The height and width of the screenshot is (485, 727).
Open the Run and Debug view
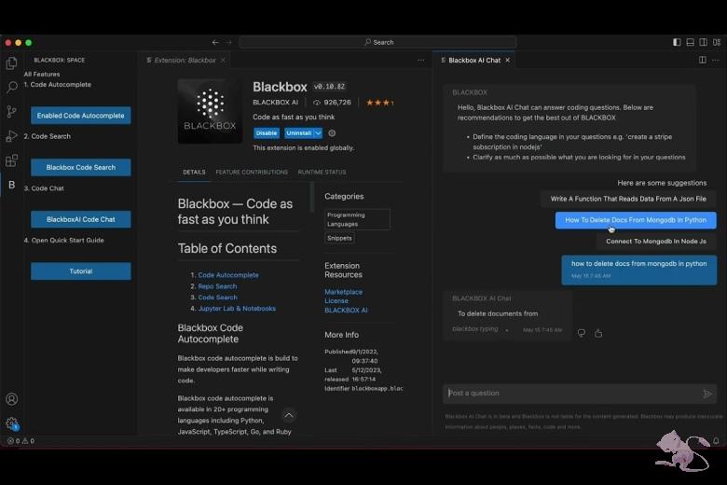[11, 136]
